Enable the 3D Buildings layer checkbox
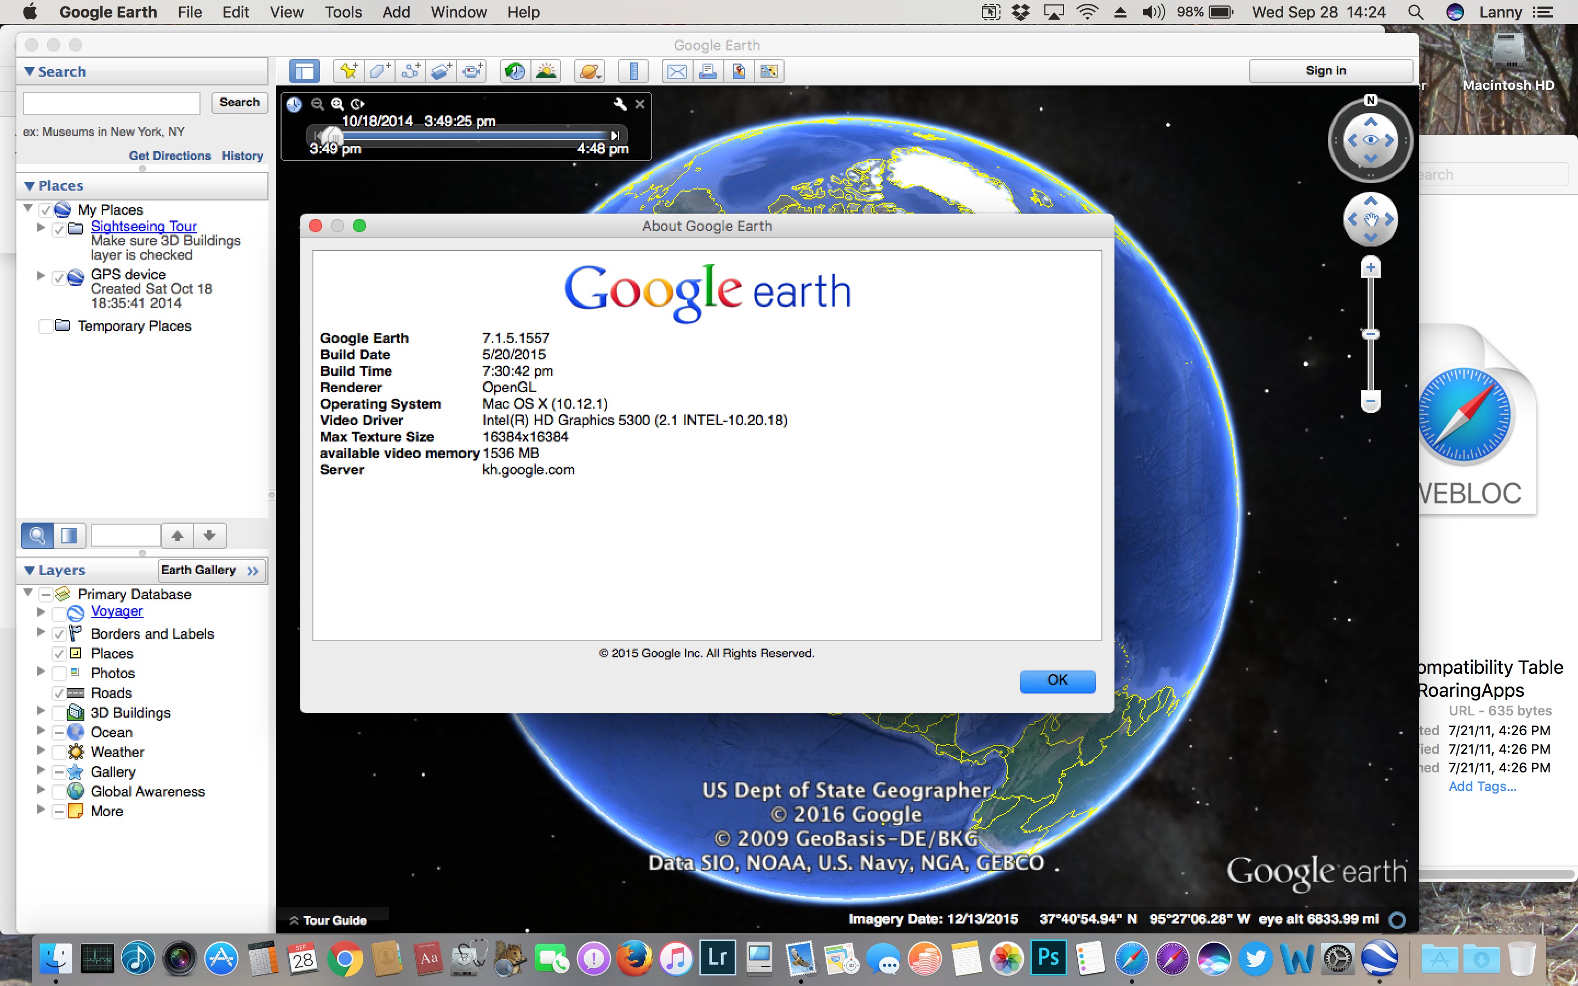Image resolution: width=1578 pixels, height=986 pixels. coord(59,713)
